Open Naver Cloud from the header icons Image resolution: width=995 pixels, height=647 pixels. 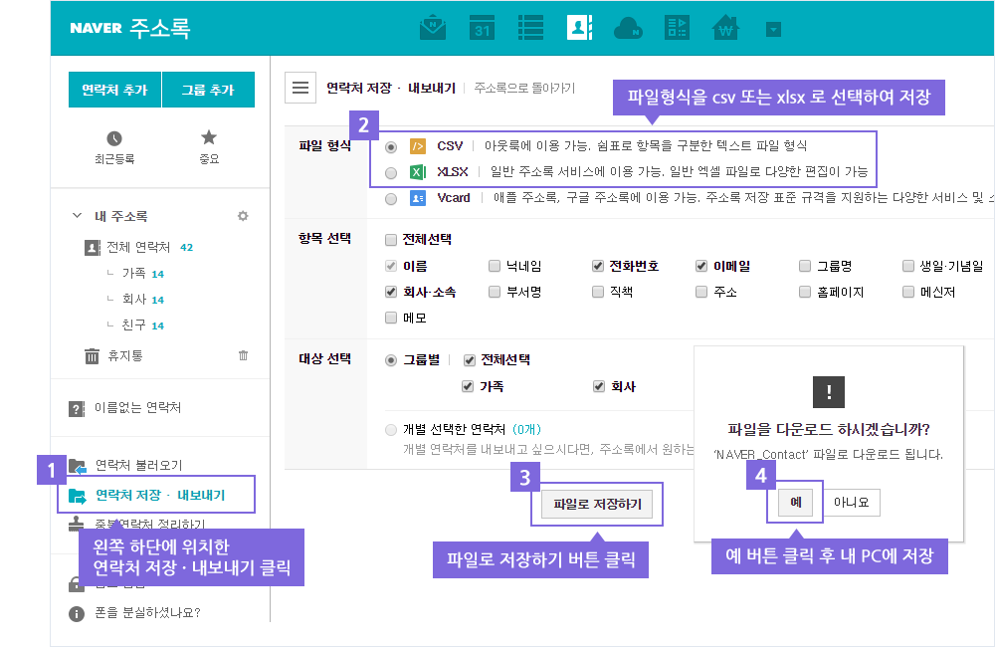click(628, 29)
